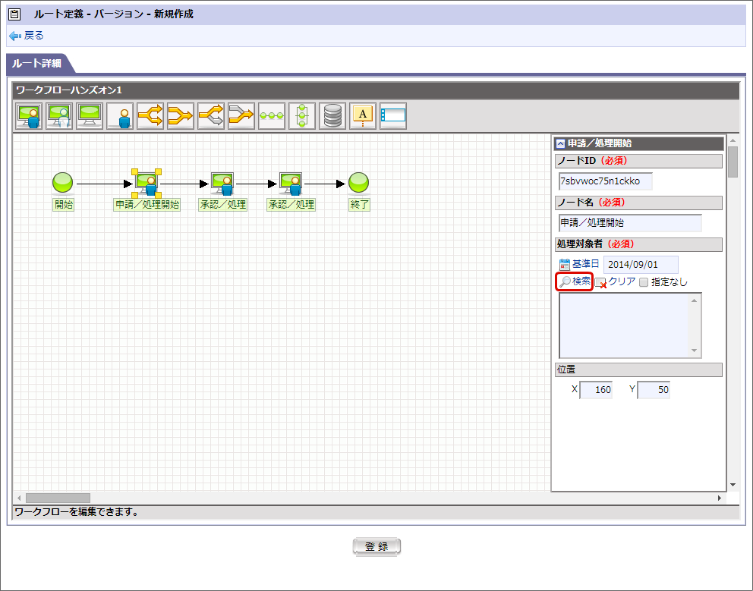
Task: Select the green 終了 end node on canvas
Action: pyautogui.click(x=358, y=183)
